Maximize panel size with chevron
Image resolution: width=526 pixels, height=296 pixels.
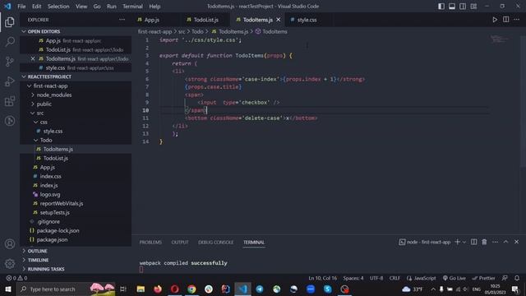pos(506,242)
